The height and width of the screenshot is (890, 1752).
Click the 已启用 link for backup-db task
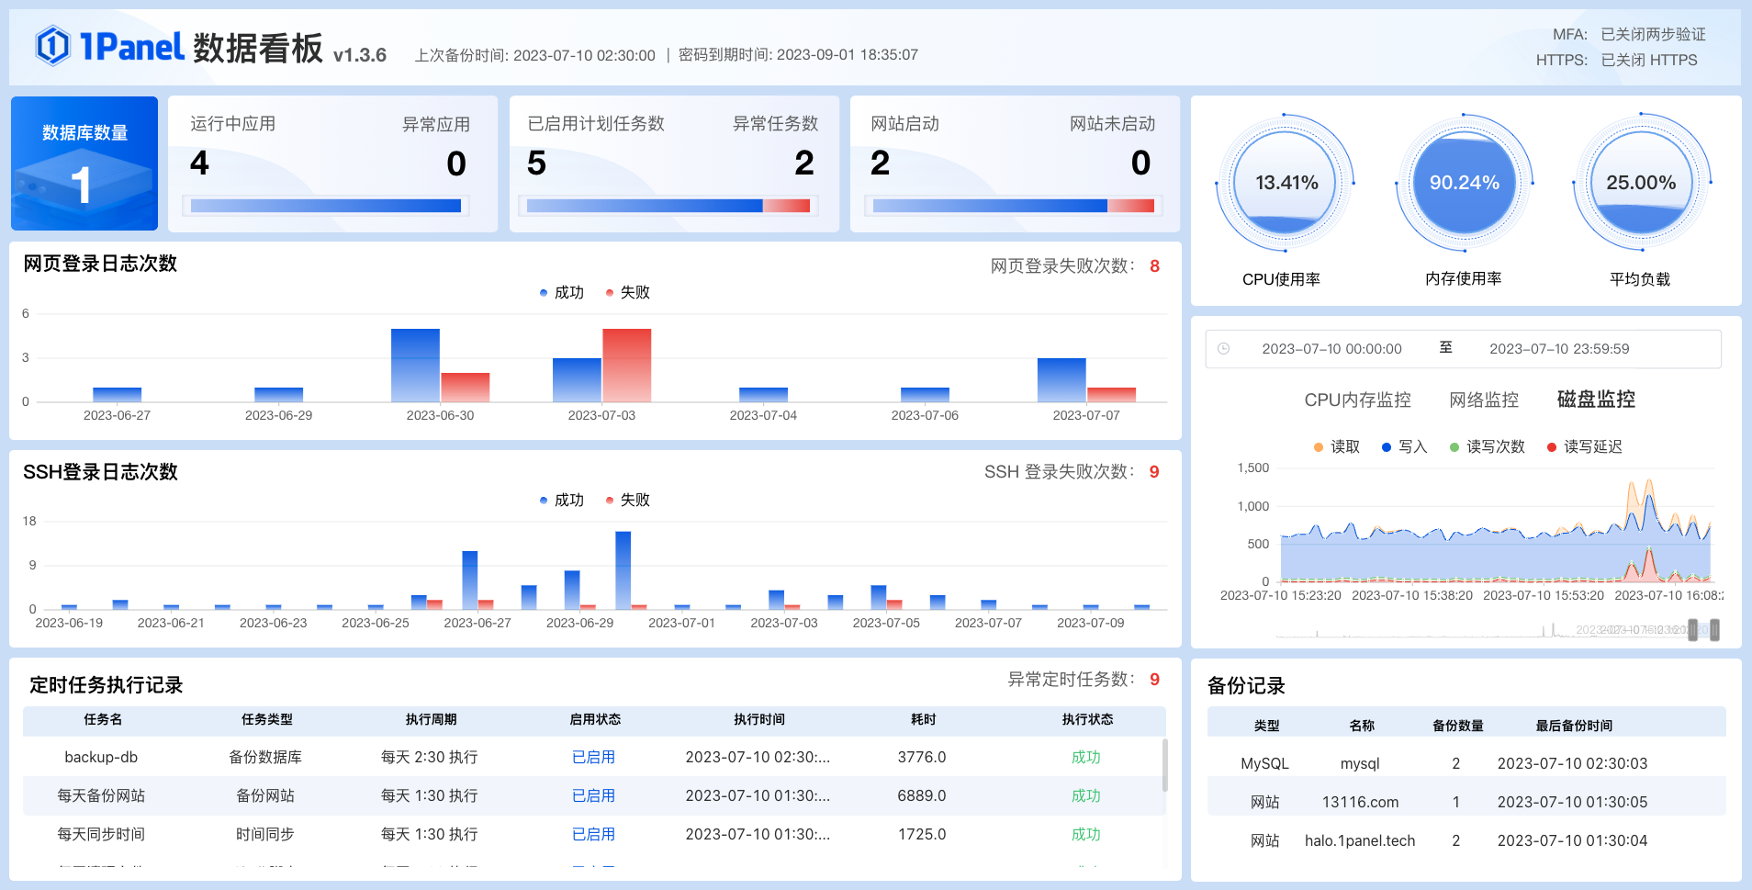click(x=593, y=757)
